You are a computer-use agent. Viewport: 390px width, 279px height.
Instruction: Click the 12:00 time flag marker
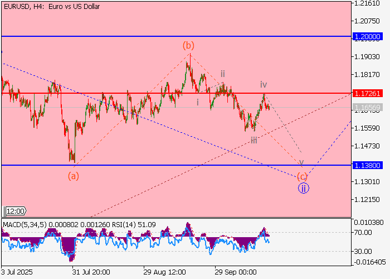[15, 211]
